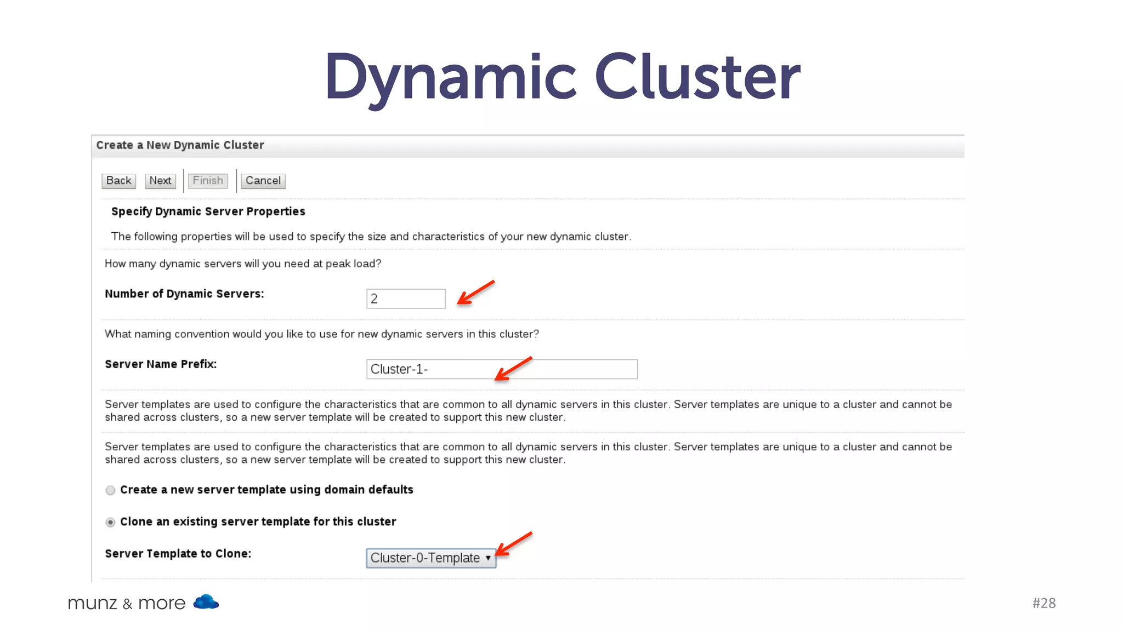Click the 'Number of Dynamic Servers:' label

click(184, 294)
